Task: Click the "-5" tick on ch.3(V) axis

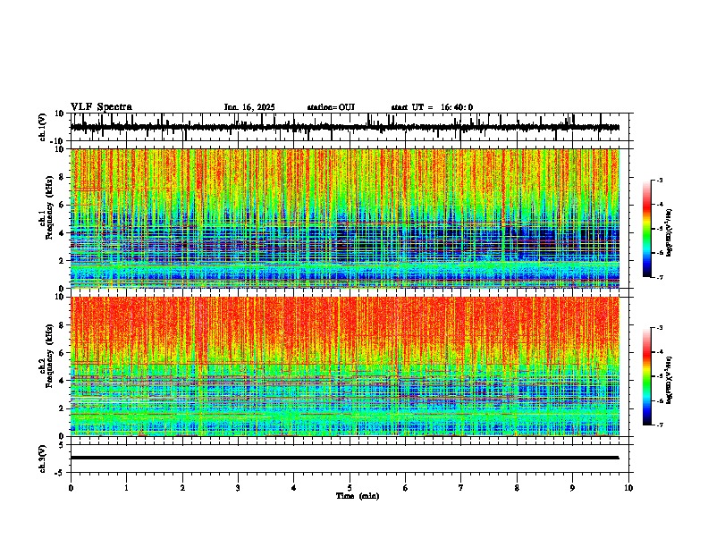Action: (59, 473)
